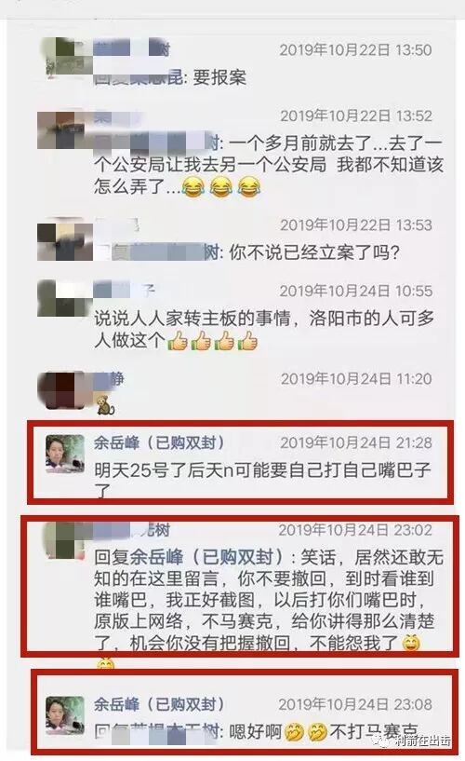Viewport: 465px width, 761px height.
Task: Open 余岳峰 avatar on 21:28 comment
Action: click(65, 454)
